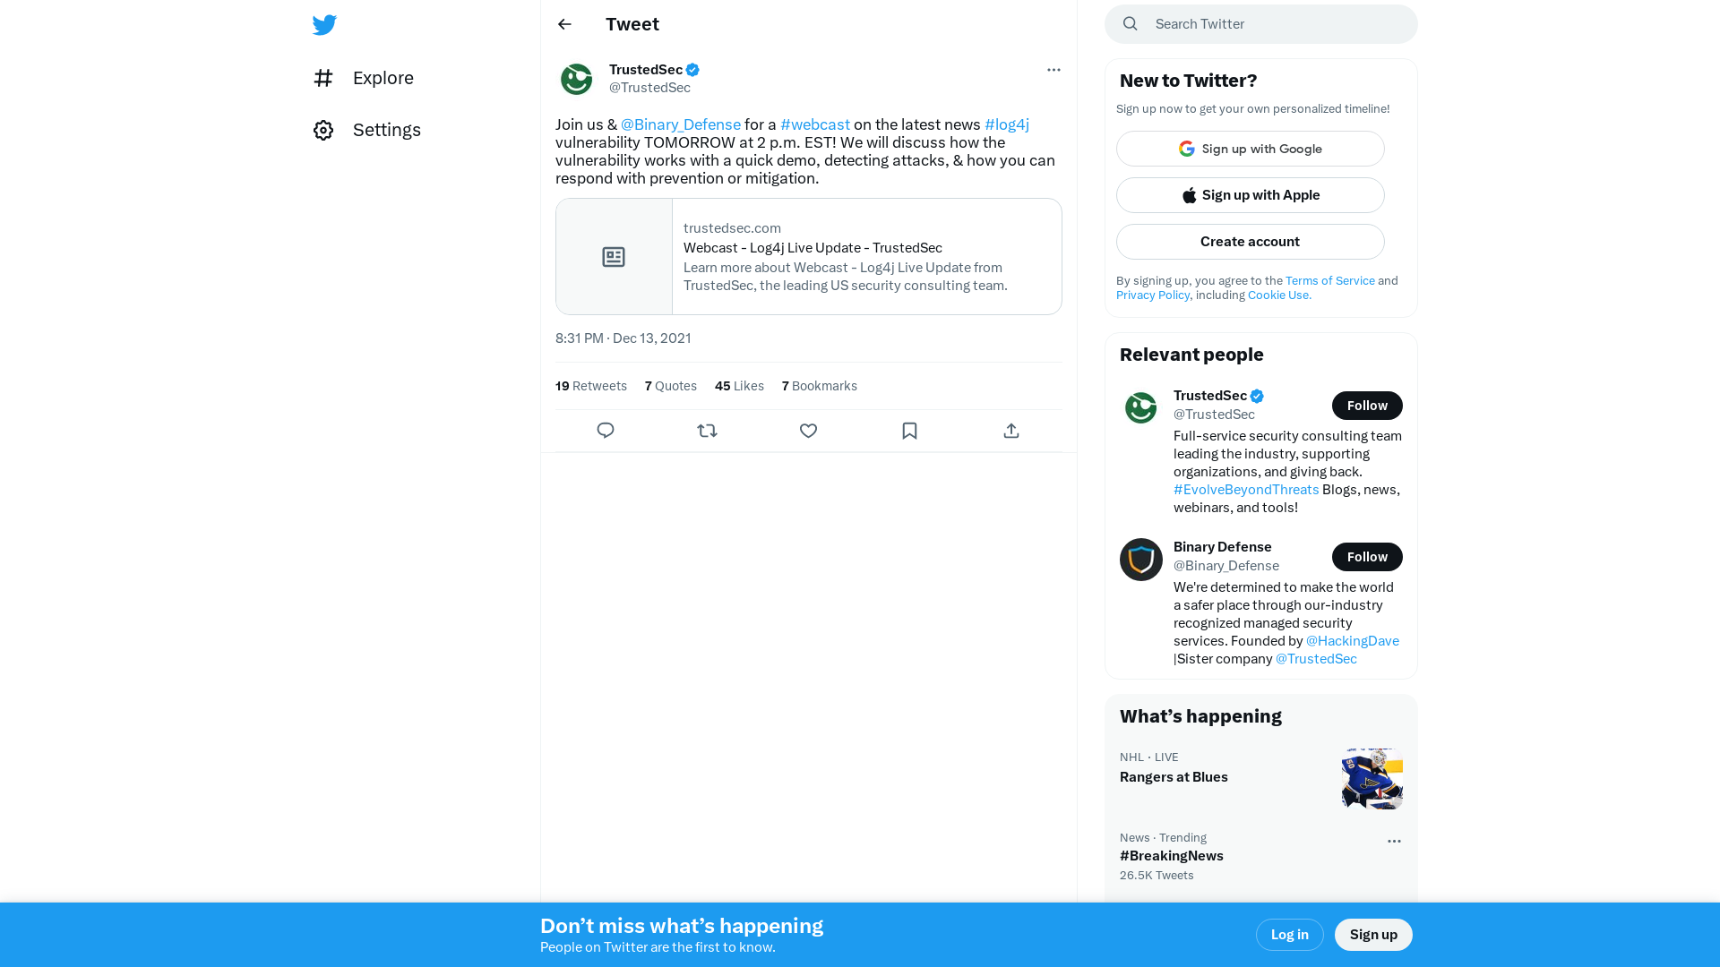Screen dimensions: 1720x967
Task: Open Settings from the sidebar
Action: click(366, 130)
